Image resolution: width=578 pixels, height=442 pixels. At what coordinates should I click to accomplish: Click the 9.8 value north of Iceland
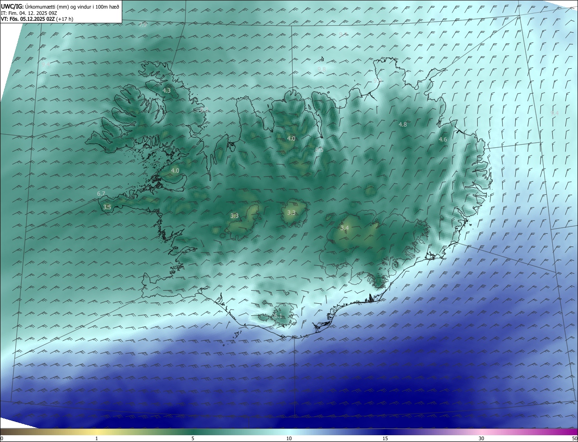pyautogui.click(x=322, y=69)
